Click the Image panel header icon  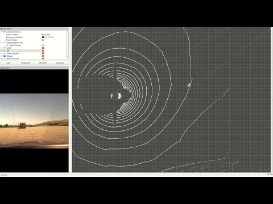click(x=2, y=67)
